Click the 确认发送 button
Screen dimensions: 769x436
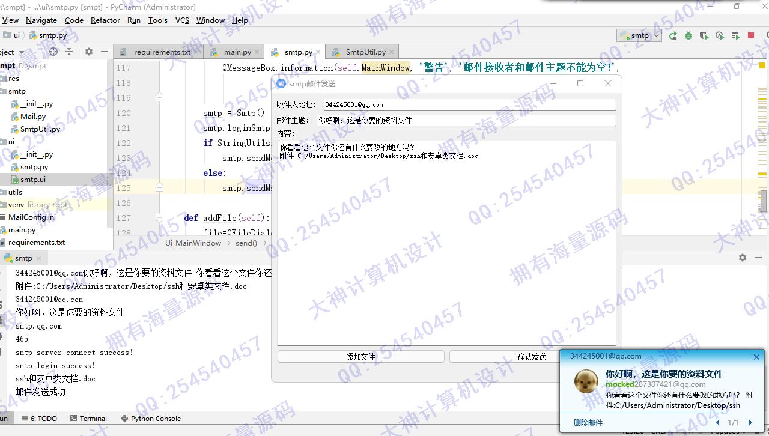point(532,357)
